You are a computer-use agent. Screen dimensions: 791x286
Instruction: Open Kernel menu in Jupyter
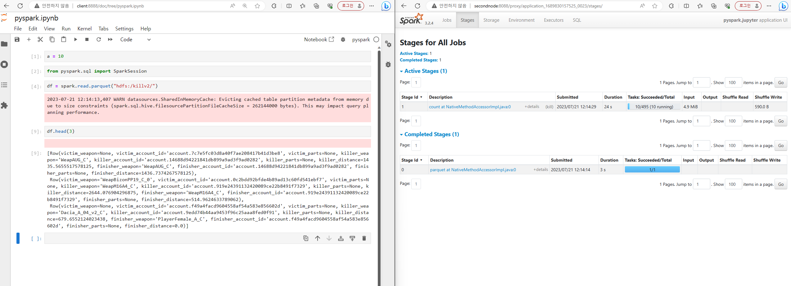point(84,29)
